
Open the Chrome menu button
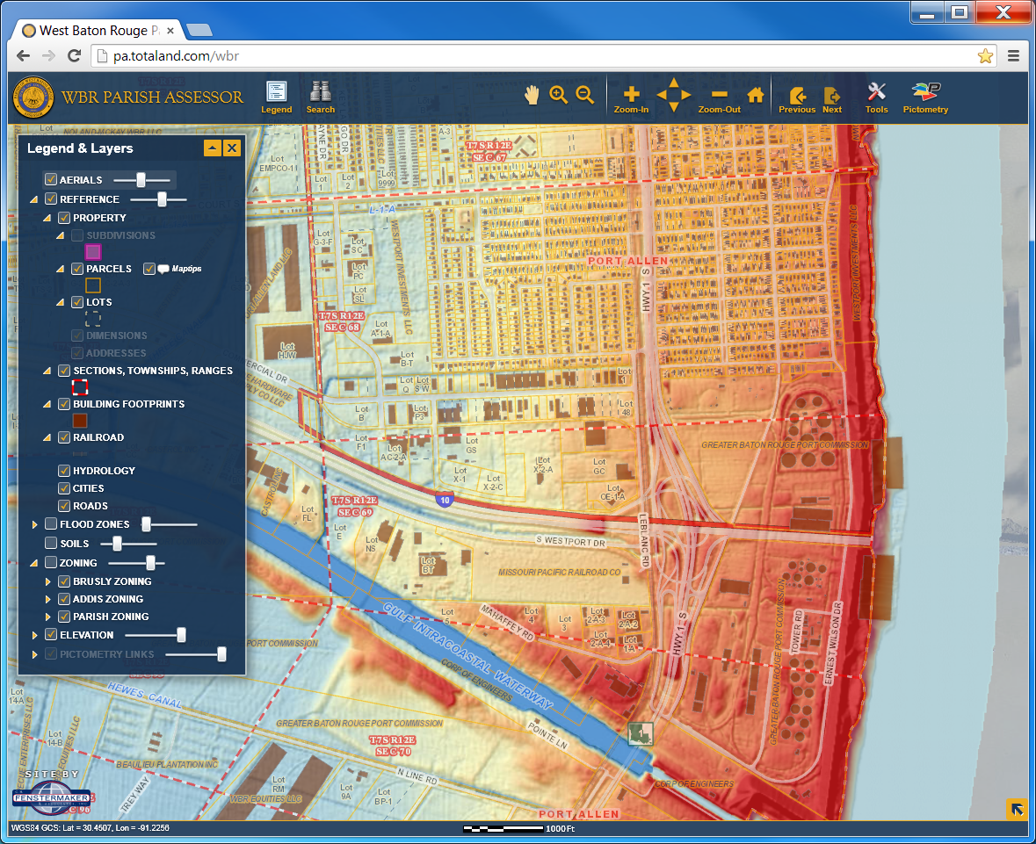(1013, 55)
